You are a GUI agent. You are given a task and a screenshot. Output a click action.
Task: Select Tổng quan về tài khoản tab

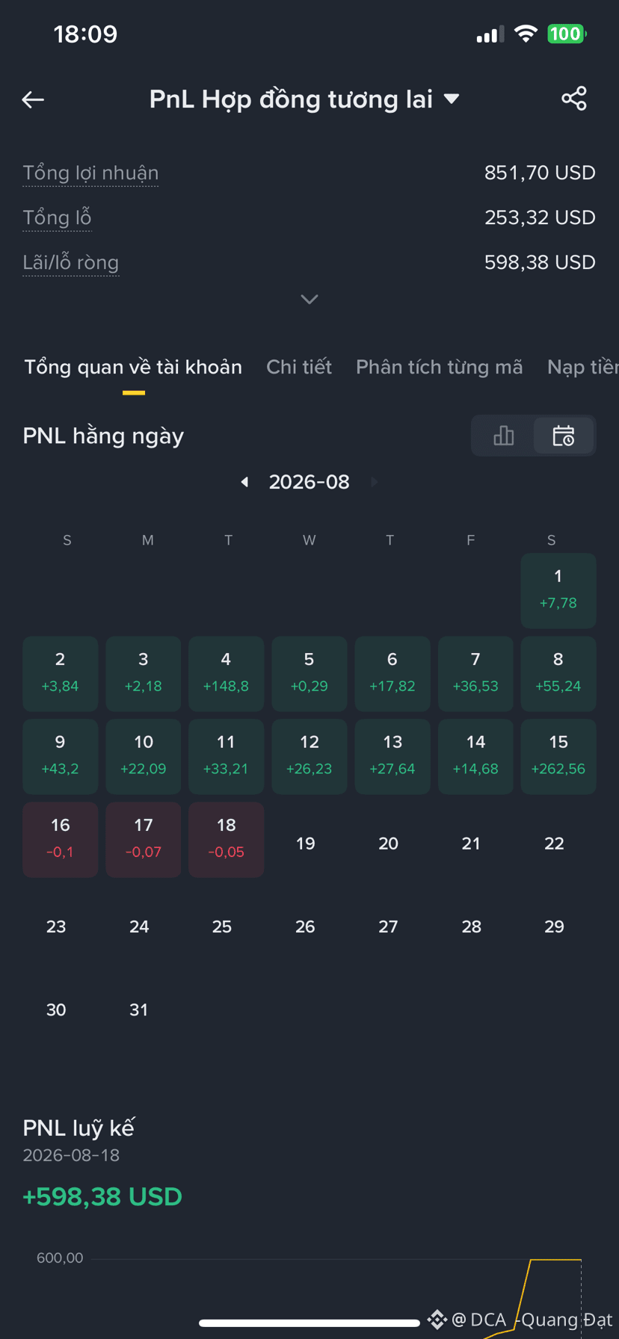[x=133, y=367]
